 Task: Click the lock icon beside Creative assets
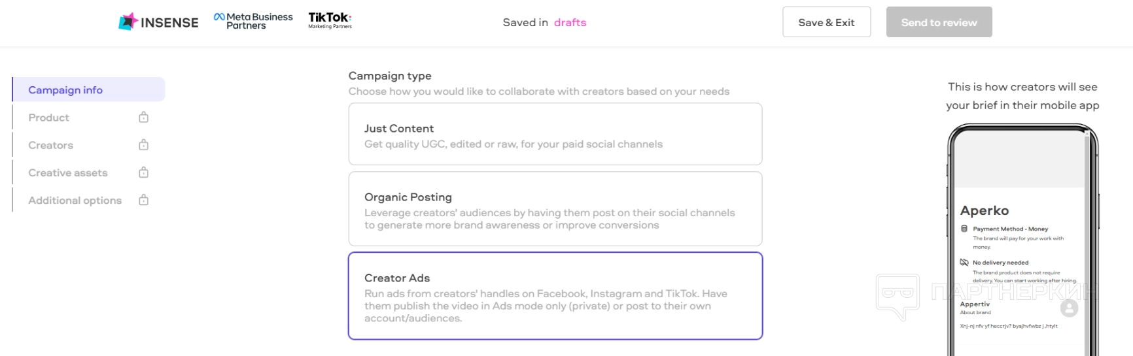coord(144,172)
